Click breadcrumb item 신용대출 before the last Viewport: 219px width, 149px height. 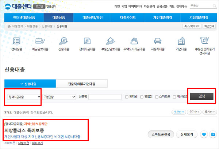pos(47,26)
